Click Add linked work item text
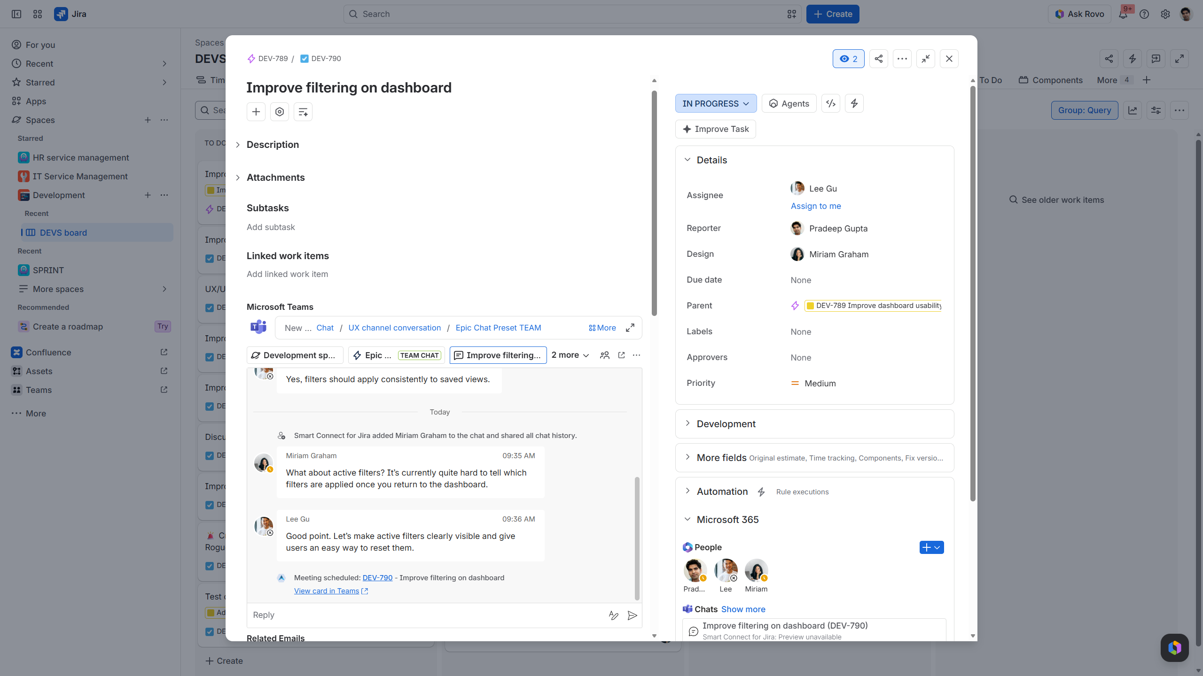Viewport: 1203px width, 676px height. tap(288, 274)
